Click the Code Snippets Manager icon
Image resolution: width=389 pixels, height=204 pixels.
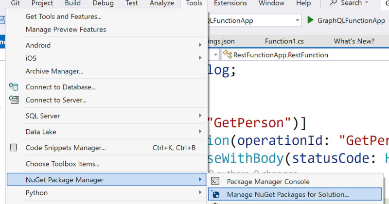coord(14,148)
